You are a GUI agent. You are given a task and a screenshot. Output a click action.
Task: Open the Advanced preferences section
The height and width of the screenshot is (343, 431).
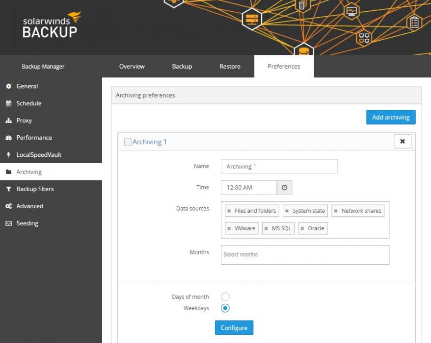pos(51,206)
